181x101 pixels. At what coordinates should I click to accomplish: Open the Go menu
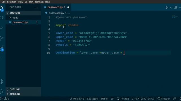pos(26,2)
